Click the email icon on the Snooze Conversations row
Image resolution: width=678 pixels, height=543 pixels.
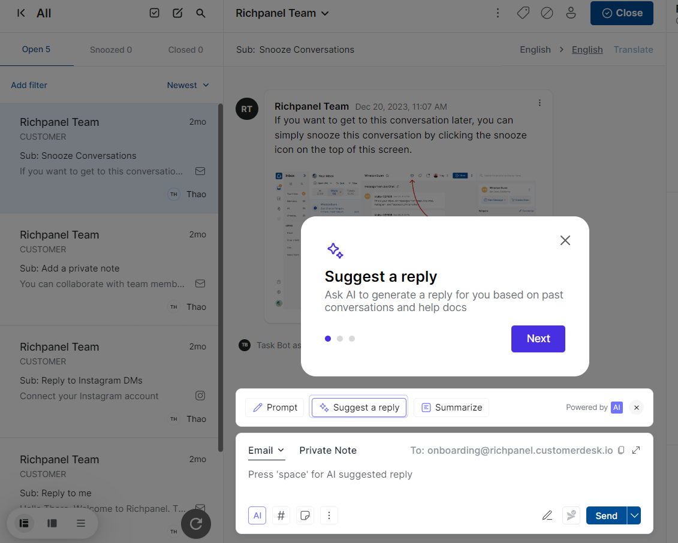[x=200, y=171]
